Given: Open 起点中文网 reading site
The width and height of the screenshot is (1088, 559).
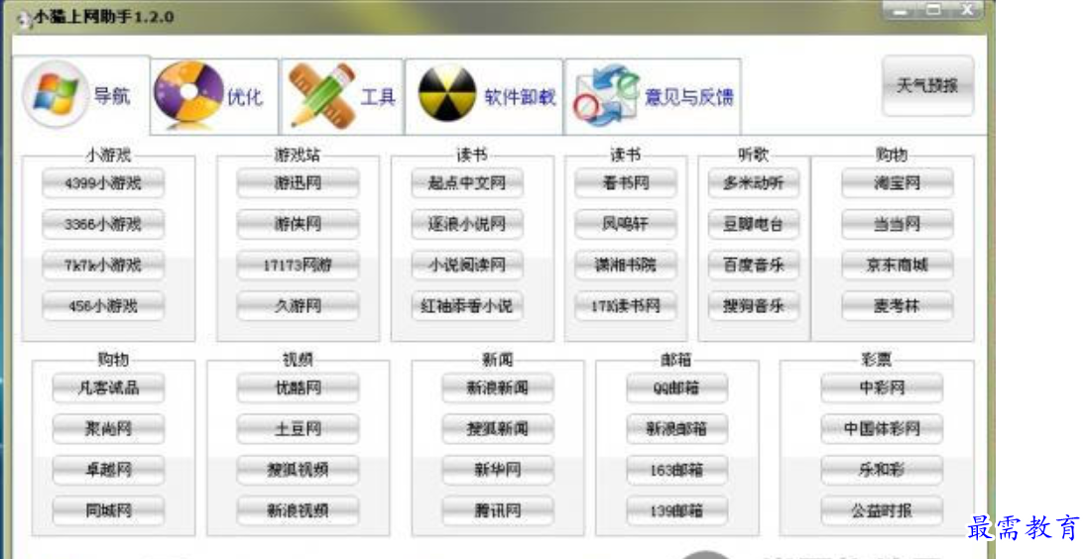Looking at the screenshot, I should (467, 183).
